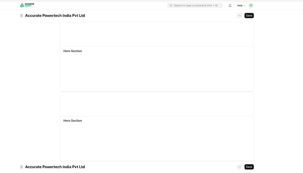Viewport: 303px width, 173px height.
Task: Toggle sidebar using the upper hamburger icon
Action: coord(22,16)
